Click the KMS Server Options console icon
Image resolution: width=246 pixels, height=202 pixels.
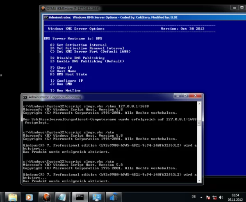point(46,18)
